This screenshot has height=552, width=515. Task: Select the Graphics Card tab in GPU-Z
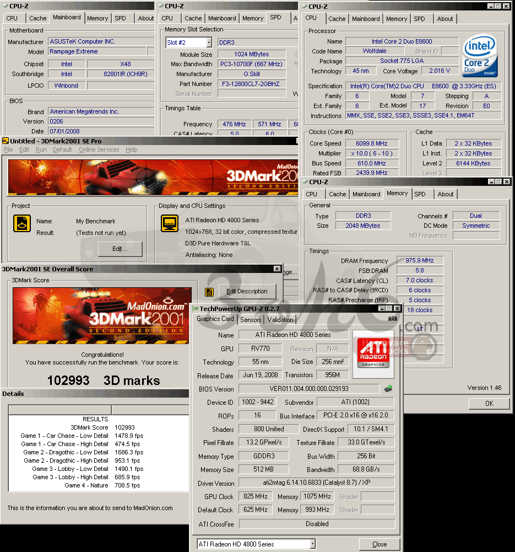[215, 319]
